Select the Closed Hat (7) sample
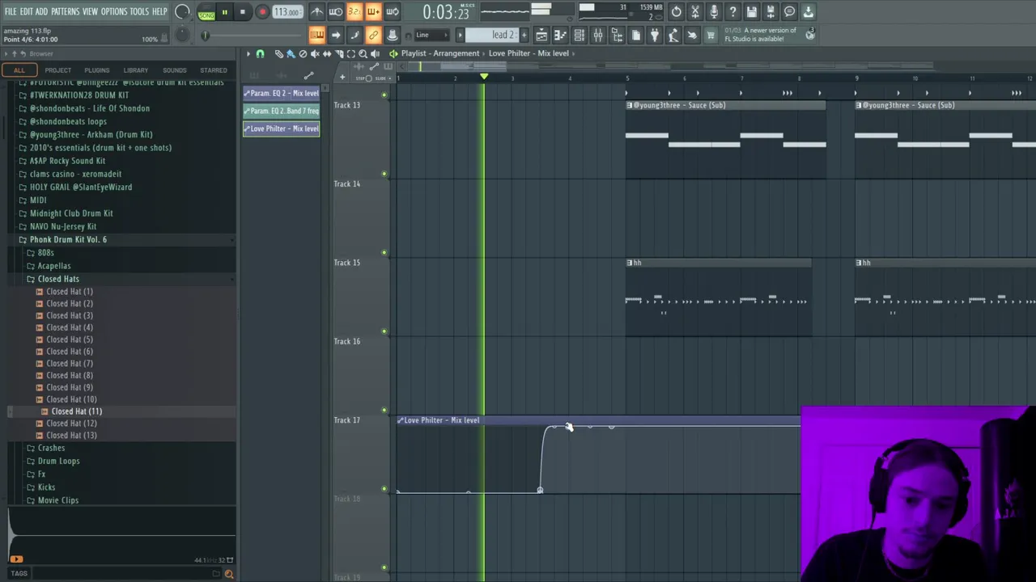Image resolution: width=1036 pixels, height=582 pixels. click(x=69, y=364)
